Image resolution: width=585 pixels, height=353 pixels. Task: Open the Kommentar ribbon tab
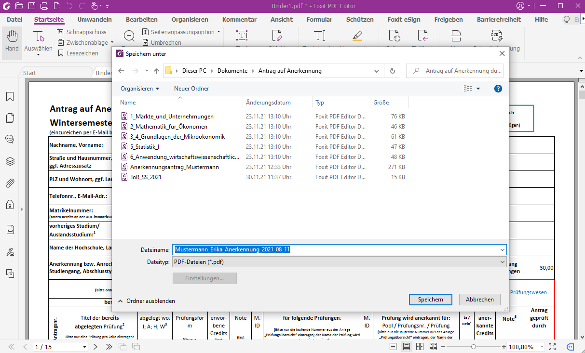tap(239, 20)
